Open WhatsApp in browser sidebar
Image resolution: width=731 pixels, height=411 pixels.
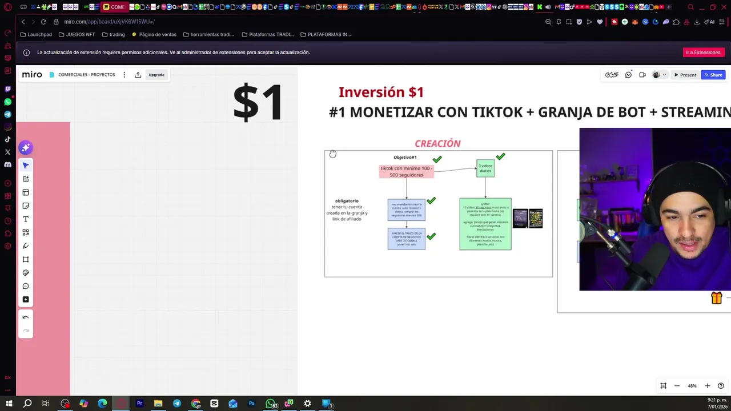7,102
